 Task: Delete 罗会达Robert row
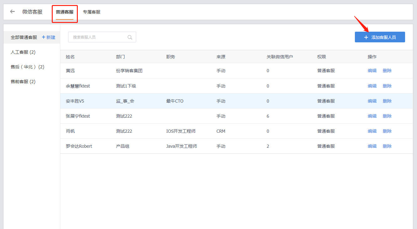click(x=387, y=146)
